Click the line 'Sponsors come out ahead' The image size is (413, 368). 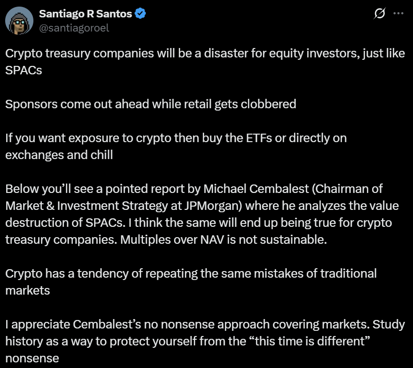[151, 104]
